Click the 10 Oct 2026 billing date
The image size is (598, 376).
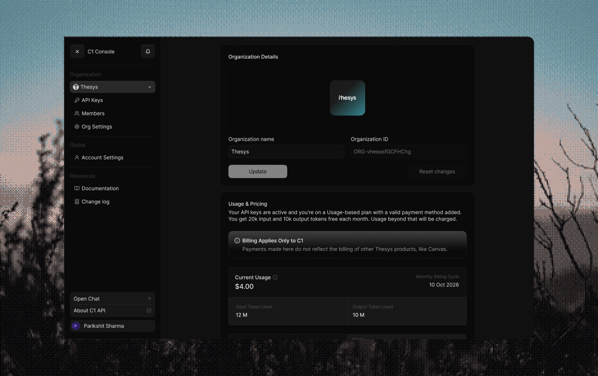[444, 285]
